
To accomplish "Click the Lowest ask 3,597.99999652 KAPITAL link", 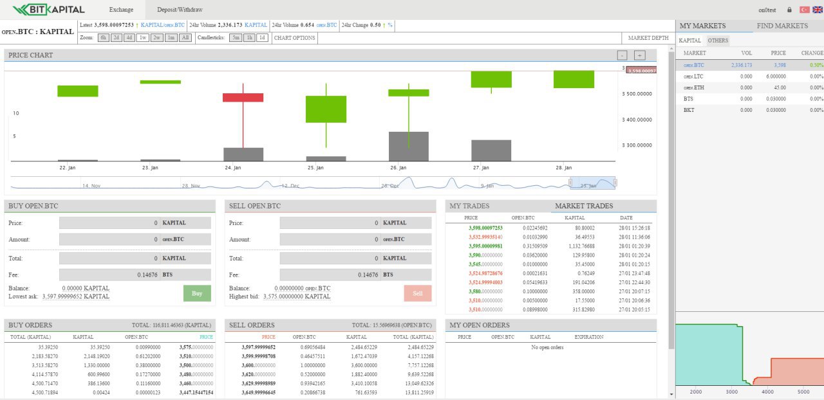I will coord(76,296).
